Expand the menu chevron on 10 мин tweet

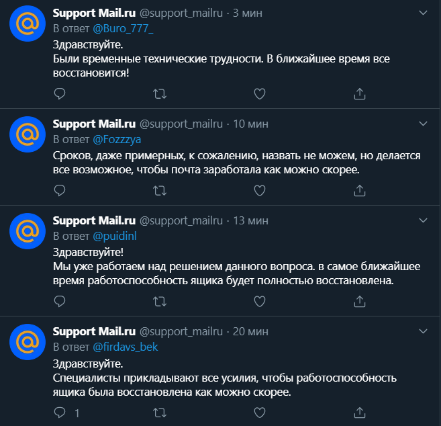tap(423, 124)
